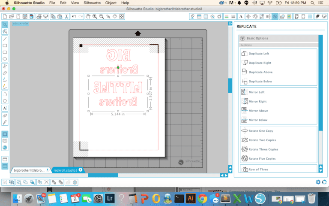
Task: Pick the Ellipse drawing tool
Action: coord(5,59)
